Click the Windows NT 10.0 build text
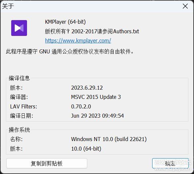194x174 pixels. coord(109,139)
